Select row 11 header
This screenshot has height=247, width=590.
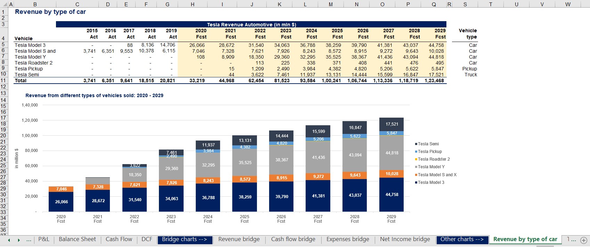(x=4, y=80)
